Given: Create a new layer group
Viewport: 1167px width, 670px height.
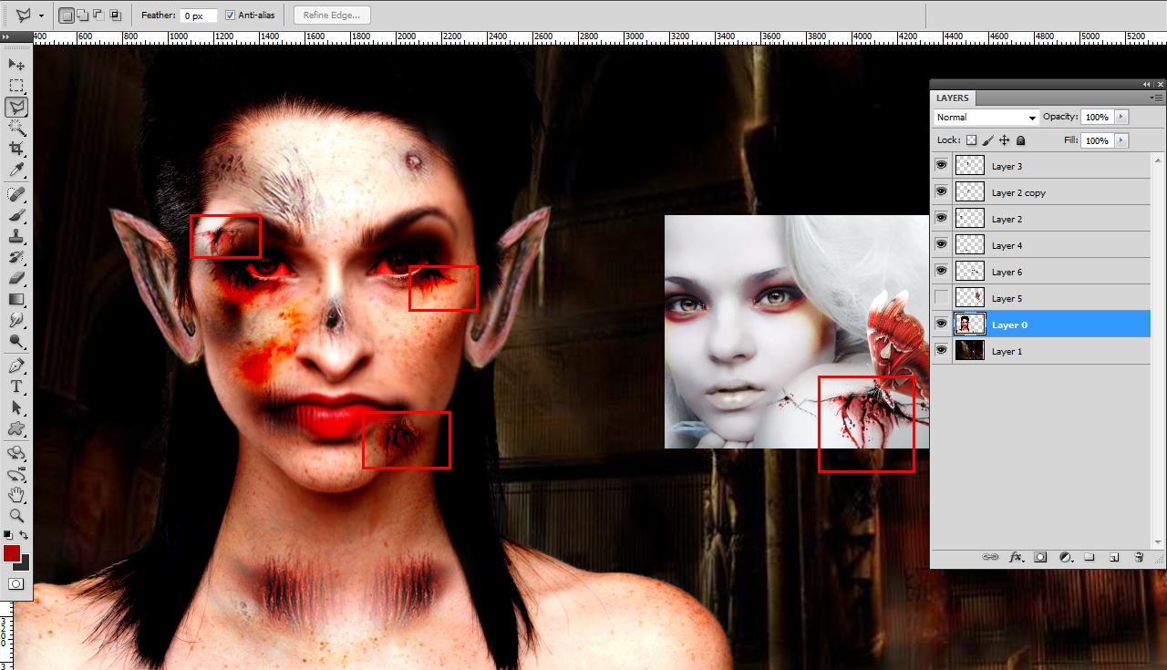Looking at the screenshot, I should (1090, 557).
